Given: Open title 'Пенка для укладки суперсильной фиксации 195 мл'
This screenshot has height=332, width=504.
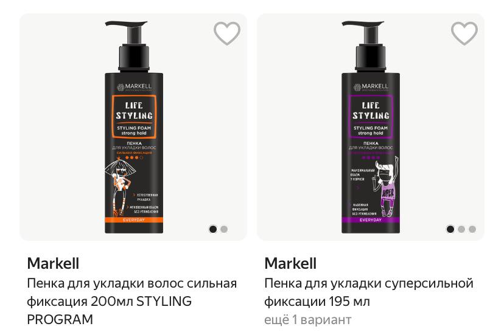Looking at the screenshot, I should [x=369, y=292].
